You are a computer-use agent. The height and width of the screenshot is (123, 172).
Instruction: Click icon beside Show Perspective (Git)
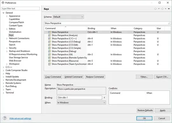49,55
